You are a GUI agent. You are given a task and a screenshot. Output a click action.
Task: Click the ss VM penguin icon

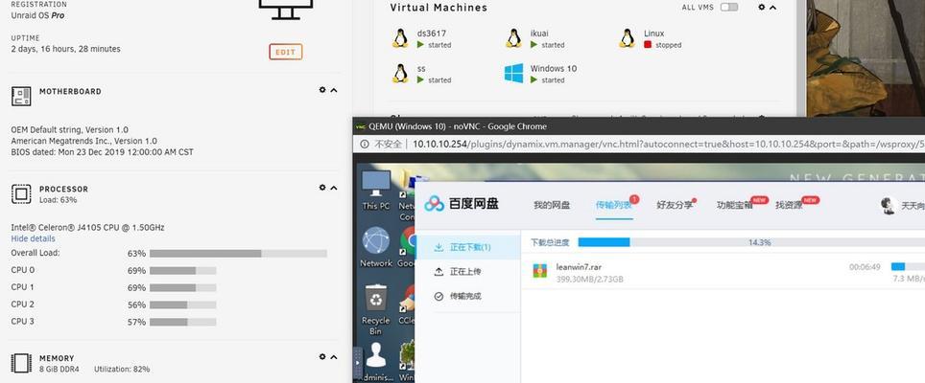(x=400, y=74)
